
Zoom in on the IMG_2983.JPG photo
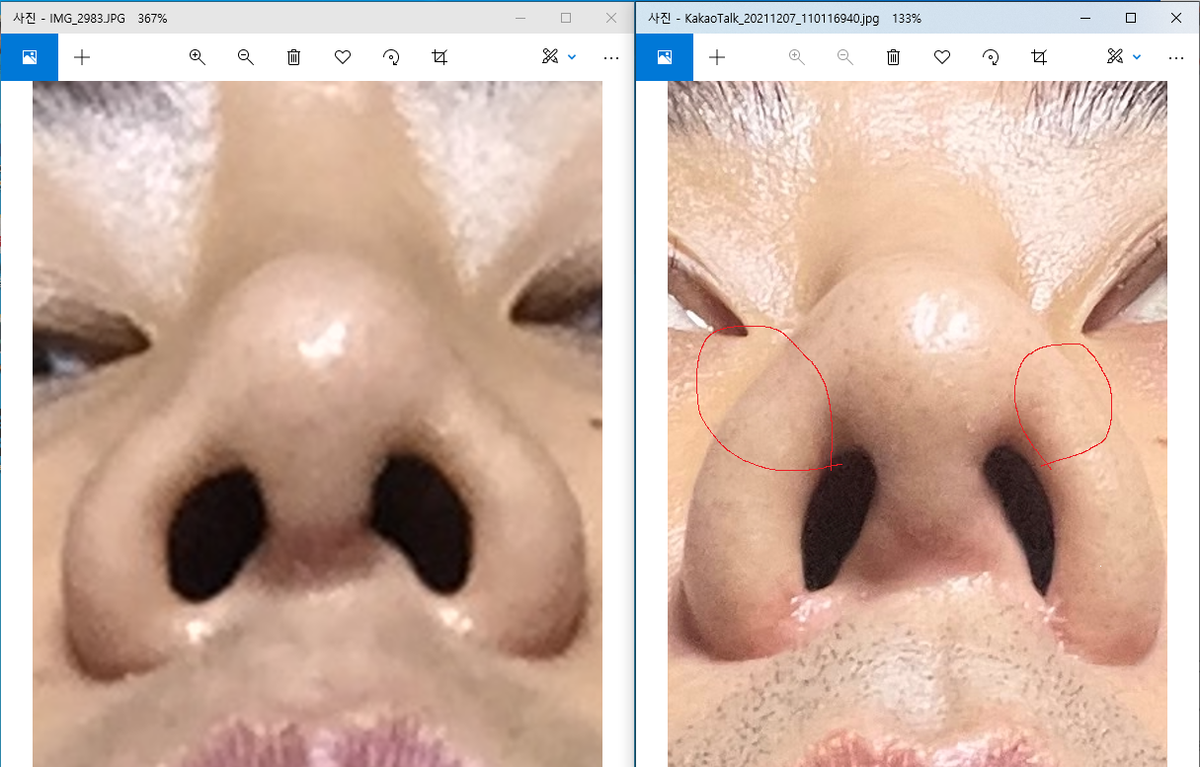pyautogui.click(x=198, y=57)
